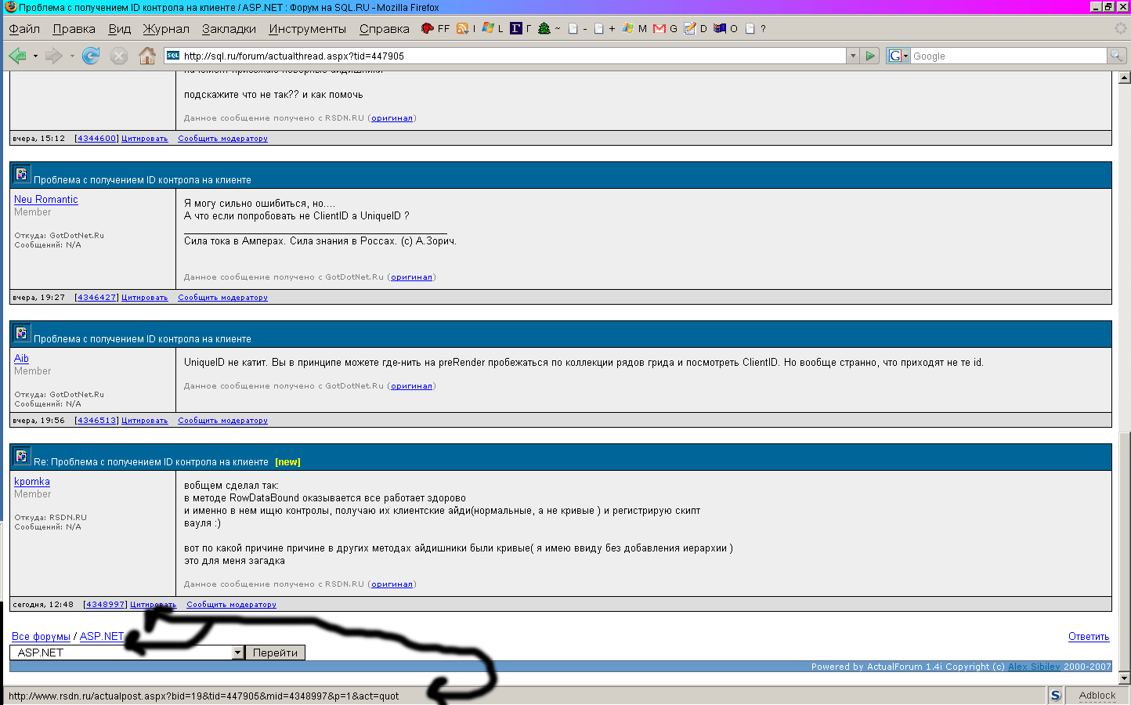Viewport: 1131px width, 705px height.
Task: Open the Gmail 'G' bookmark icon
Action: [x=659, y=29]
